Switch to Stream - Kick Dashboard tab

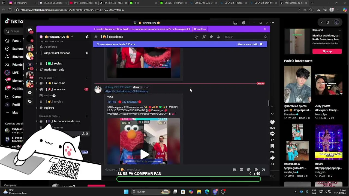(173, 3)
